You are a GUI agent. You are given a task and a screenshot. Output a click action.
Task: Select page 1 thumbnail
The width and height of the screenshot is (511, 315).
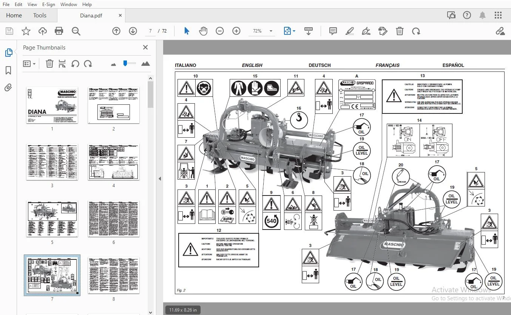[52, 105]
